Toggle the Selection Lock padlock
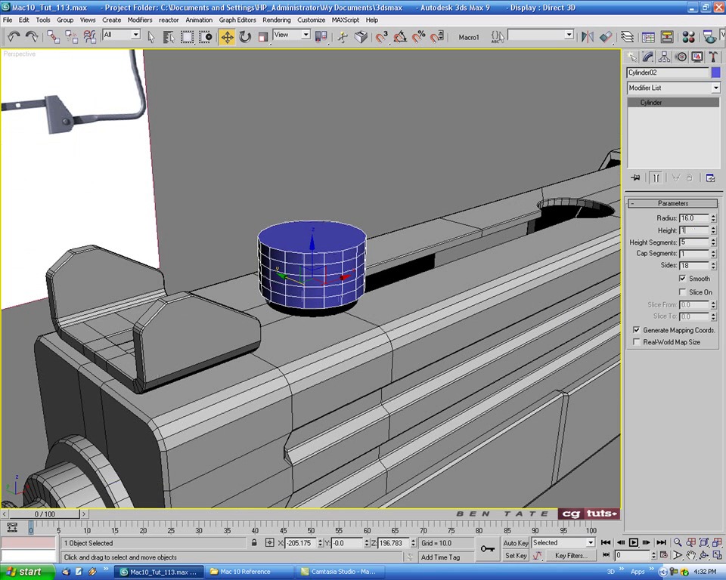 254,543
